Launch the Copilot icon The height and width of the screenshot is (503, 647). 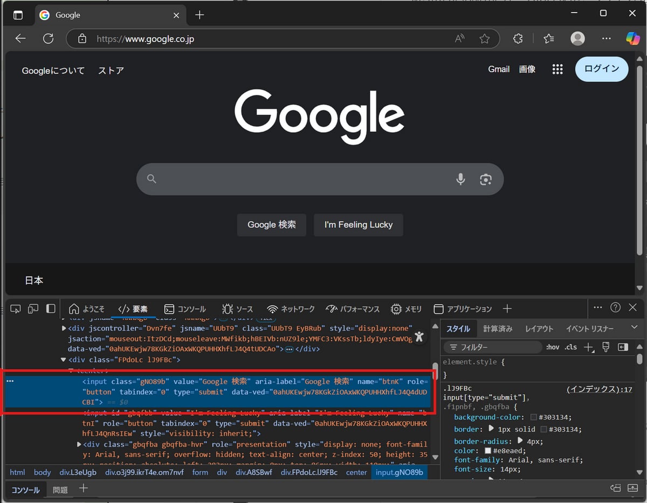[x=633, y=38]
